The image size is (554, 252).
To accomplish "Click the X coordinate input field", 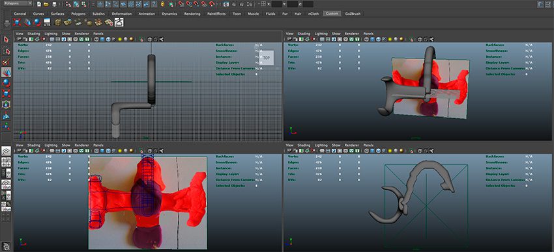I will click(276, 4).
